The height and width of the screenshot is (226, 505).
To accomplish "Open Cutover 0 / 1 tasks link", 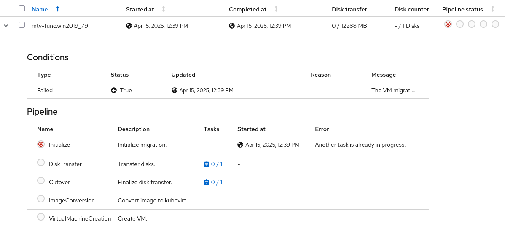I will point(213,182).
